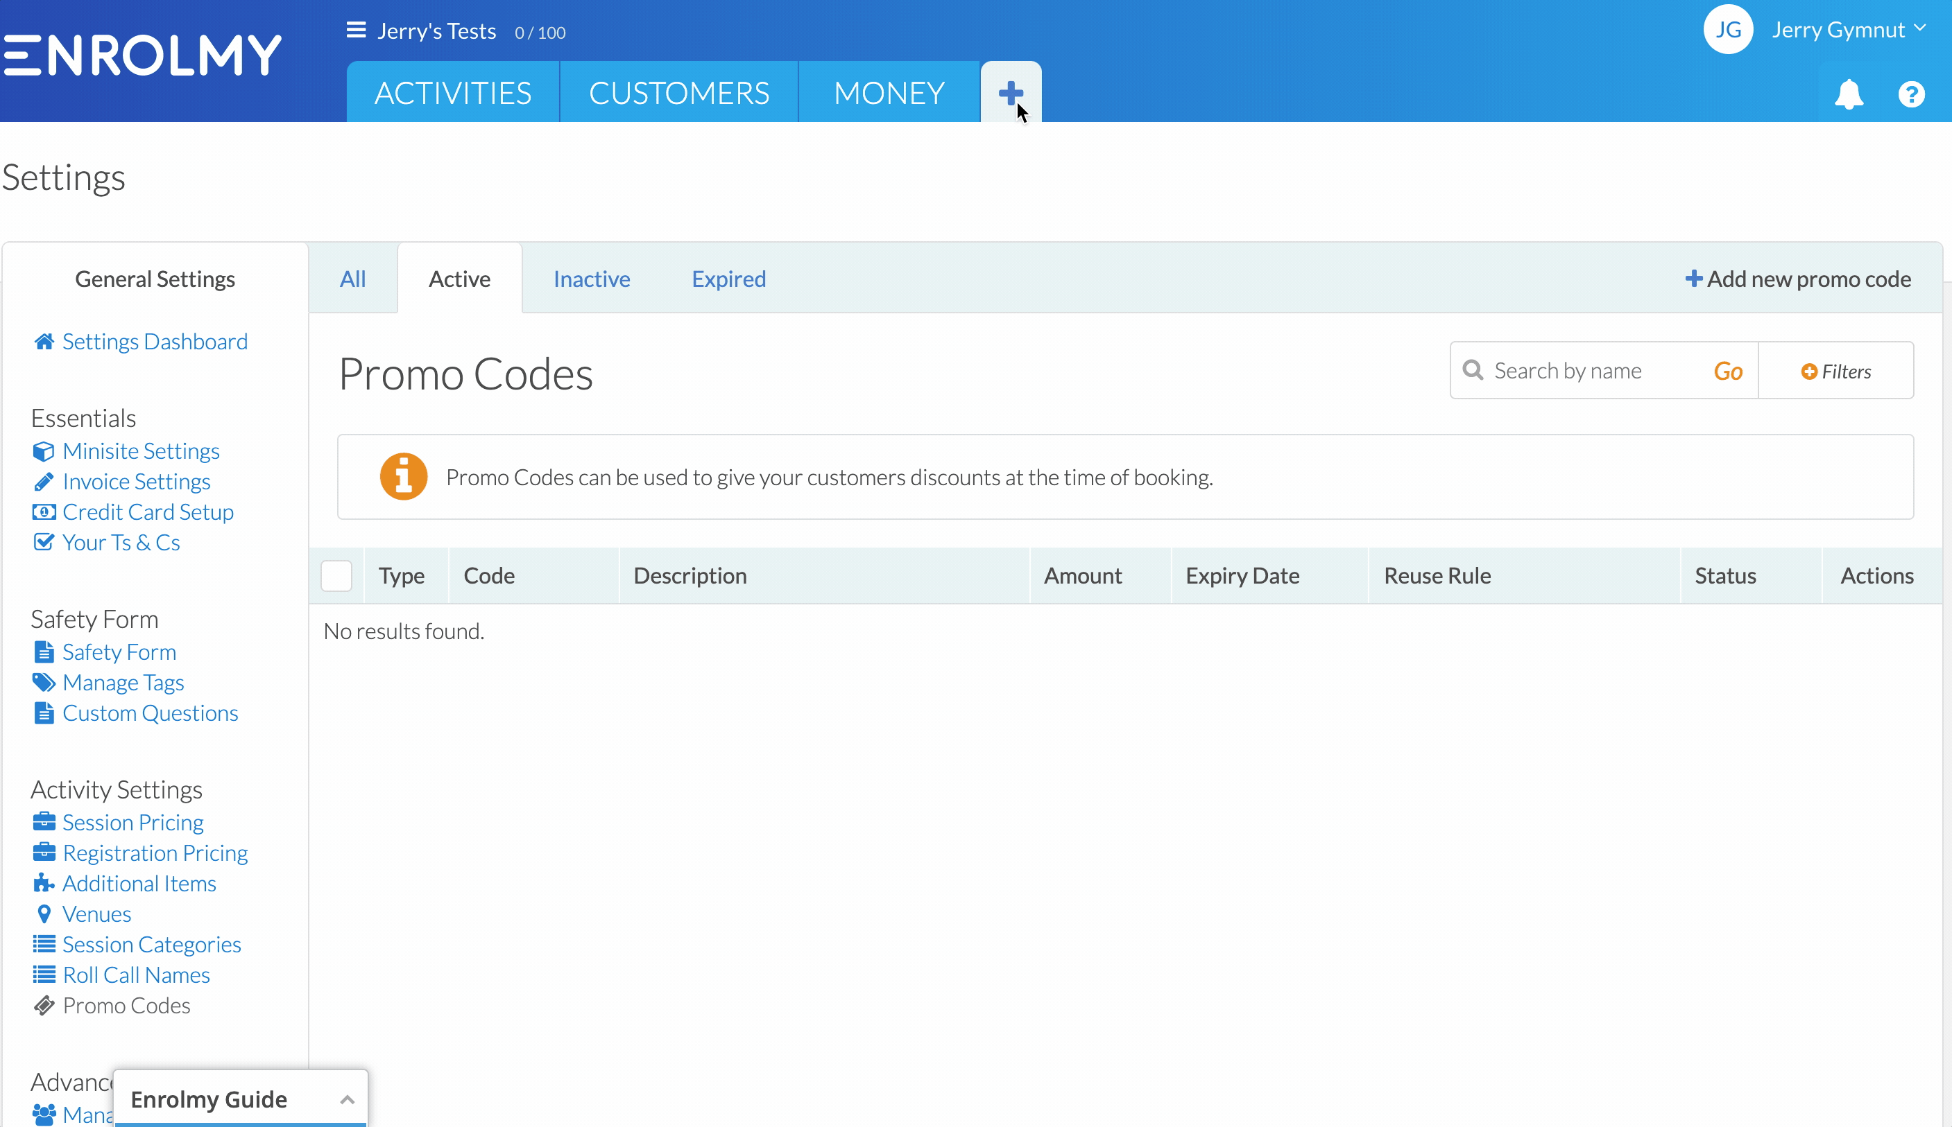Click the ticket icon beside Promo Codes

coord(44,1005)
